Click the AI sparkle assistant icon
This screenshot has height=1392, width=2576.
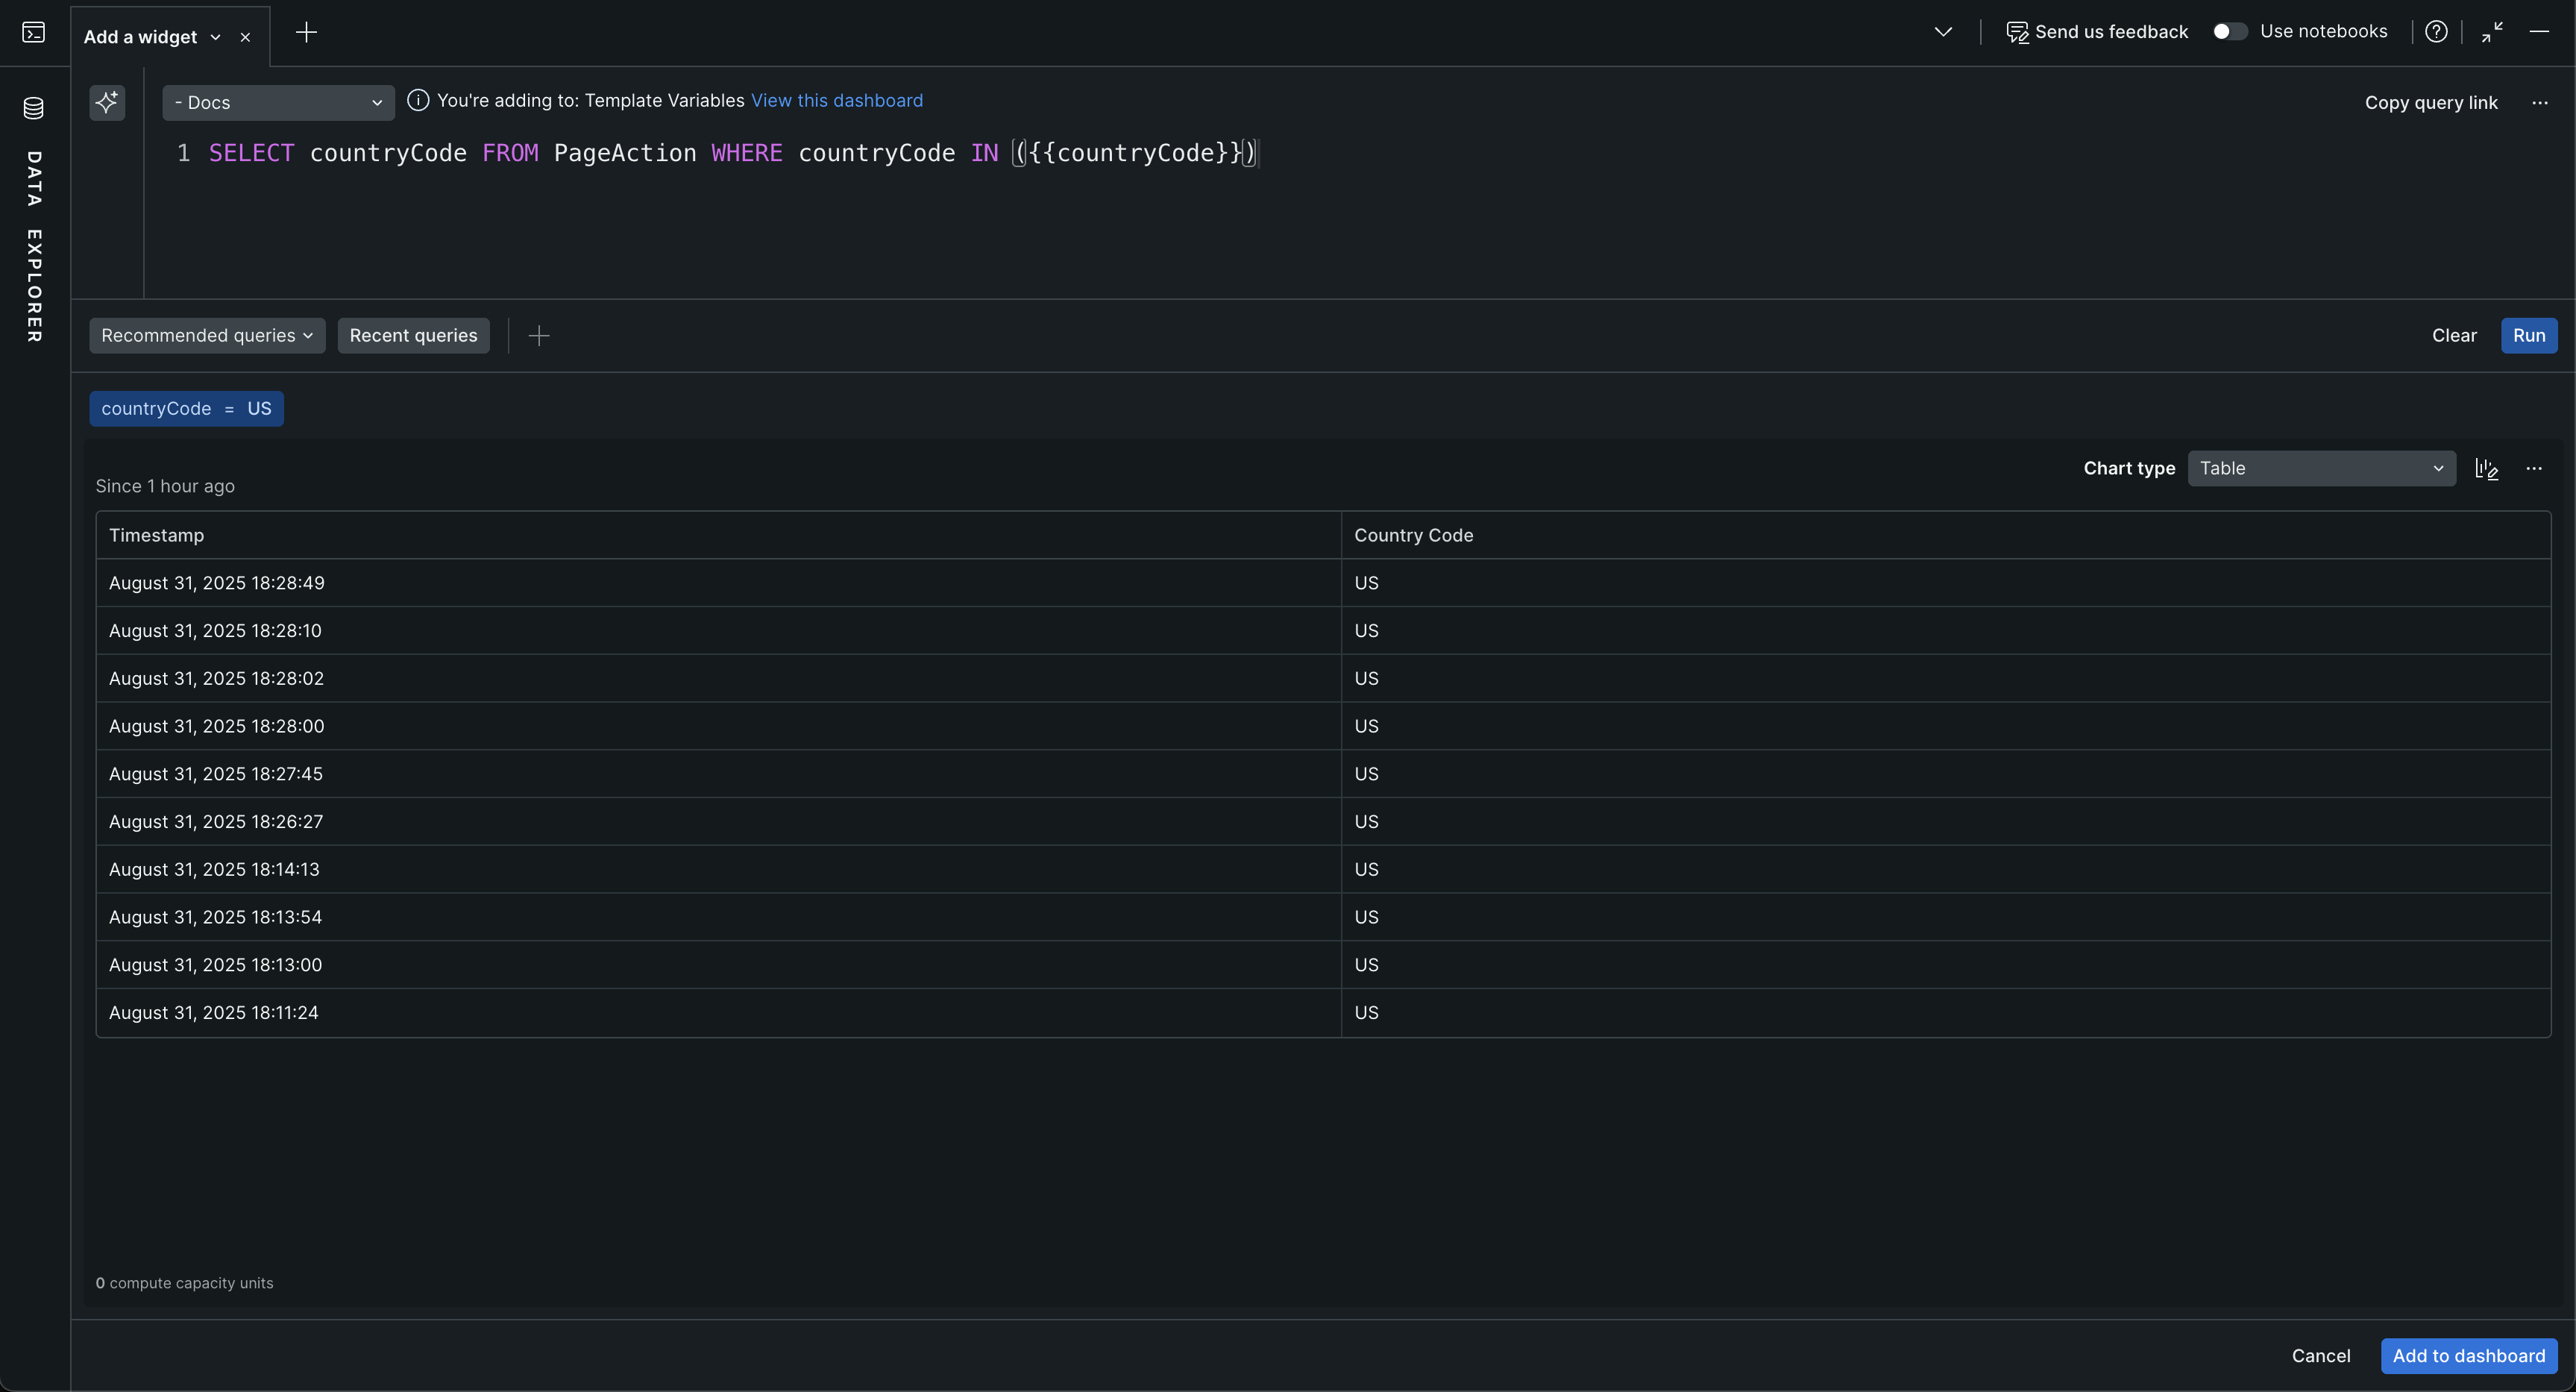(107, 102)
